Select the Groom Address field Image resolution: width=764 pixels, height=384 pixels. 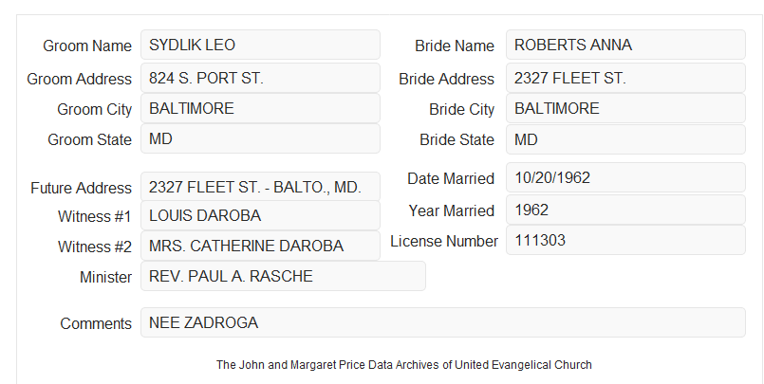coord(260,78)
